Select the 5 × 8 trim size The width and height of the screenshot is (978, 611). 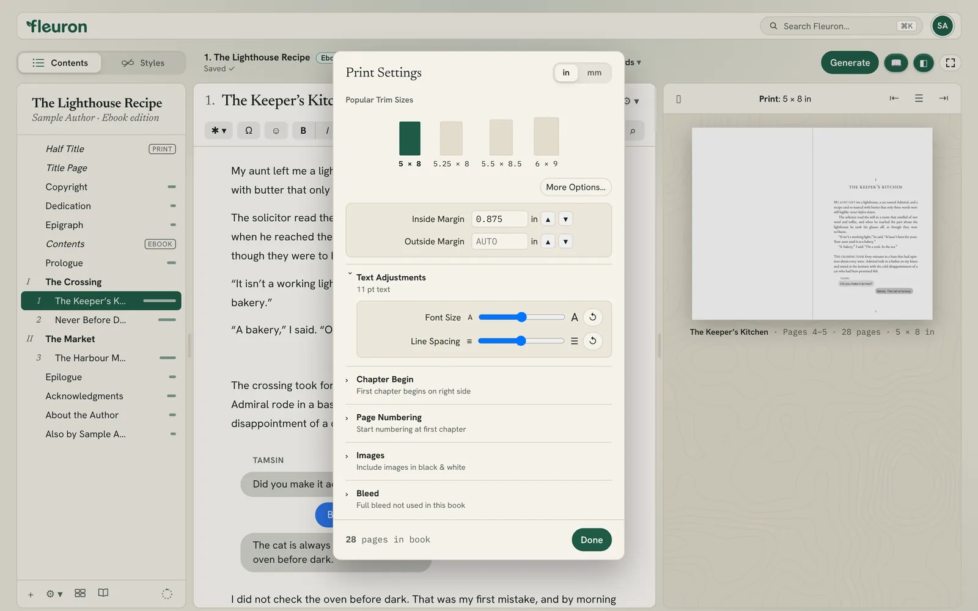pos(410,145)
